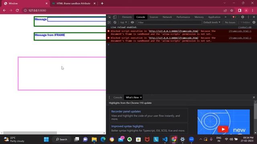
Task: Close the DevTools drawer
Action: click(x=254, y=97)
